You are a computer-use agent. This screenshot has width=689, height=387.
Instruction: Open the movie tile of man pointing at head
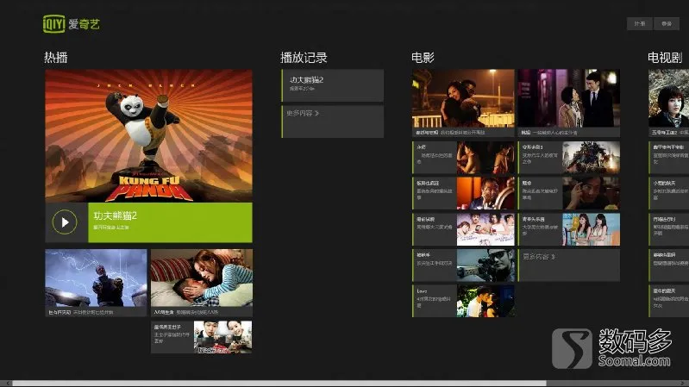pyautogui.click(x=569, y=193)
